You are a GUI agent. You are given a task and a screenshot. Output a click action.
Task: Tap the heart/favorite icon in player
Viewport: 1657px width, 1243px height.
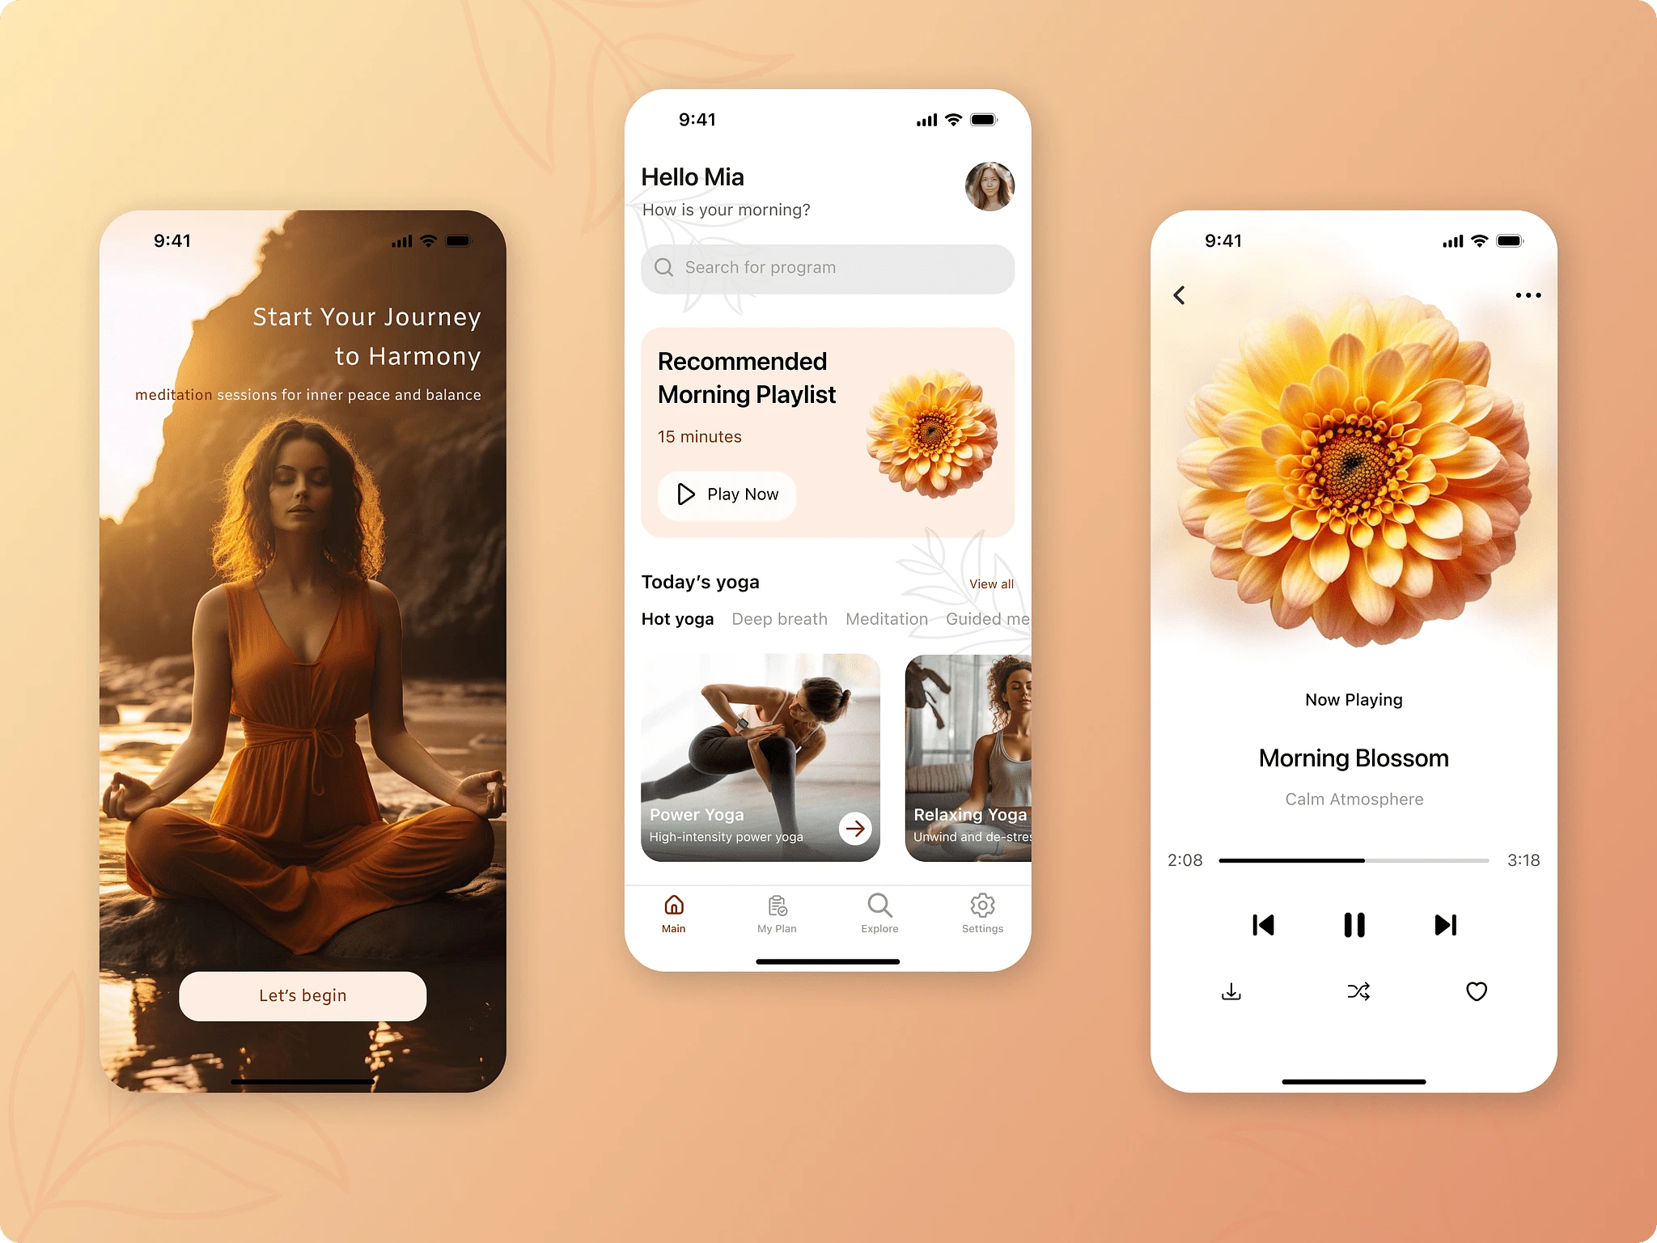(x=1476, y=992)
